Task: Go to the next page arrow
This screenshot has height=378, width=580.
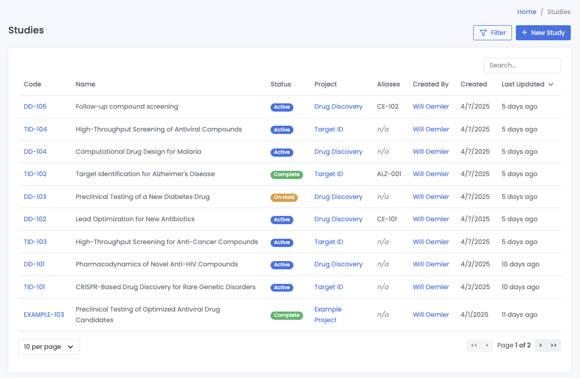Action: (x=541, y=345)
